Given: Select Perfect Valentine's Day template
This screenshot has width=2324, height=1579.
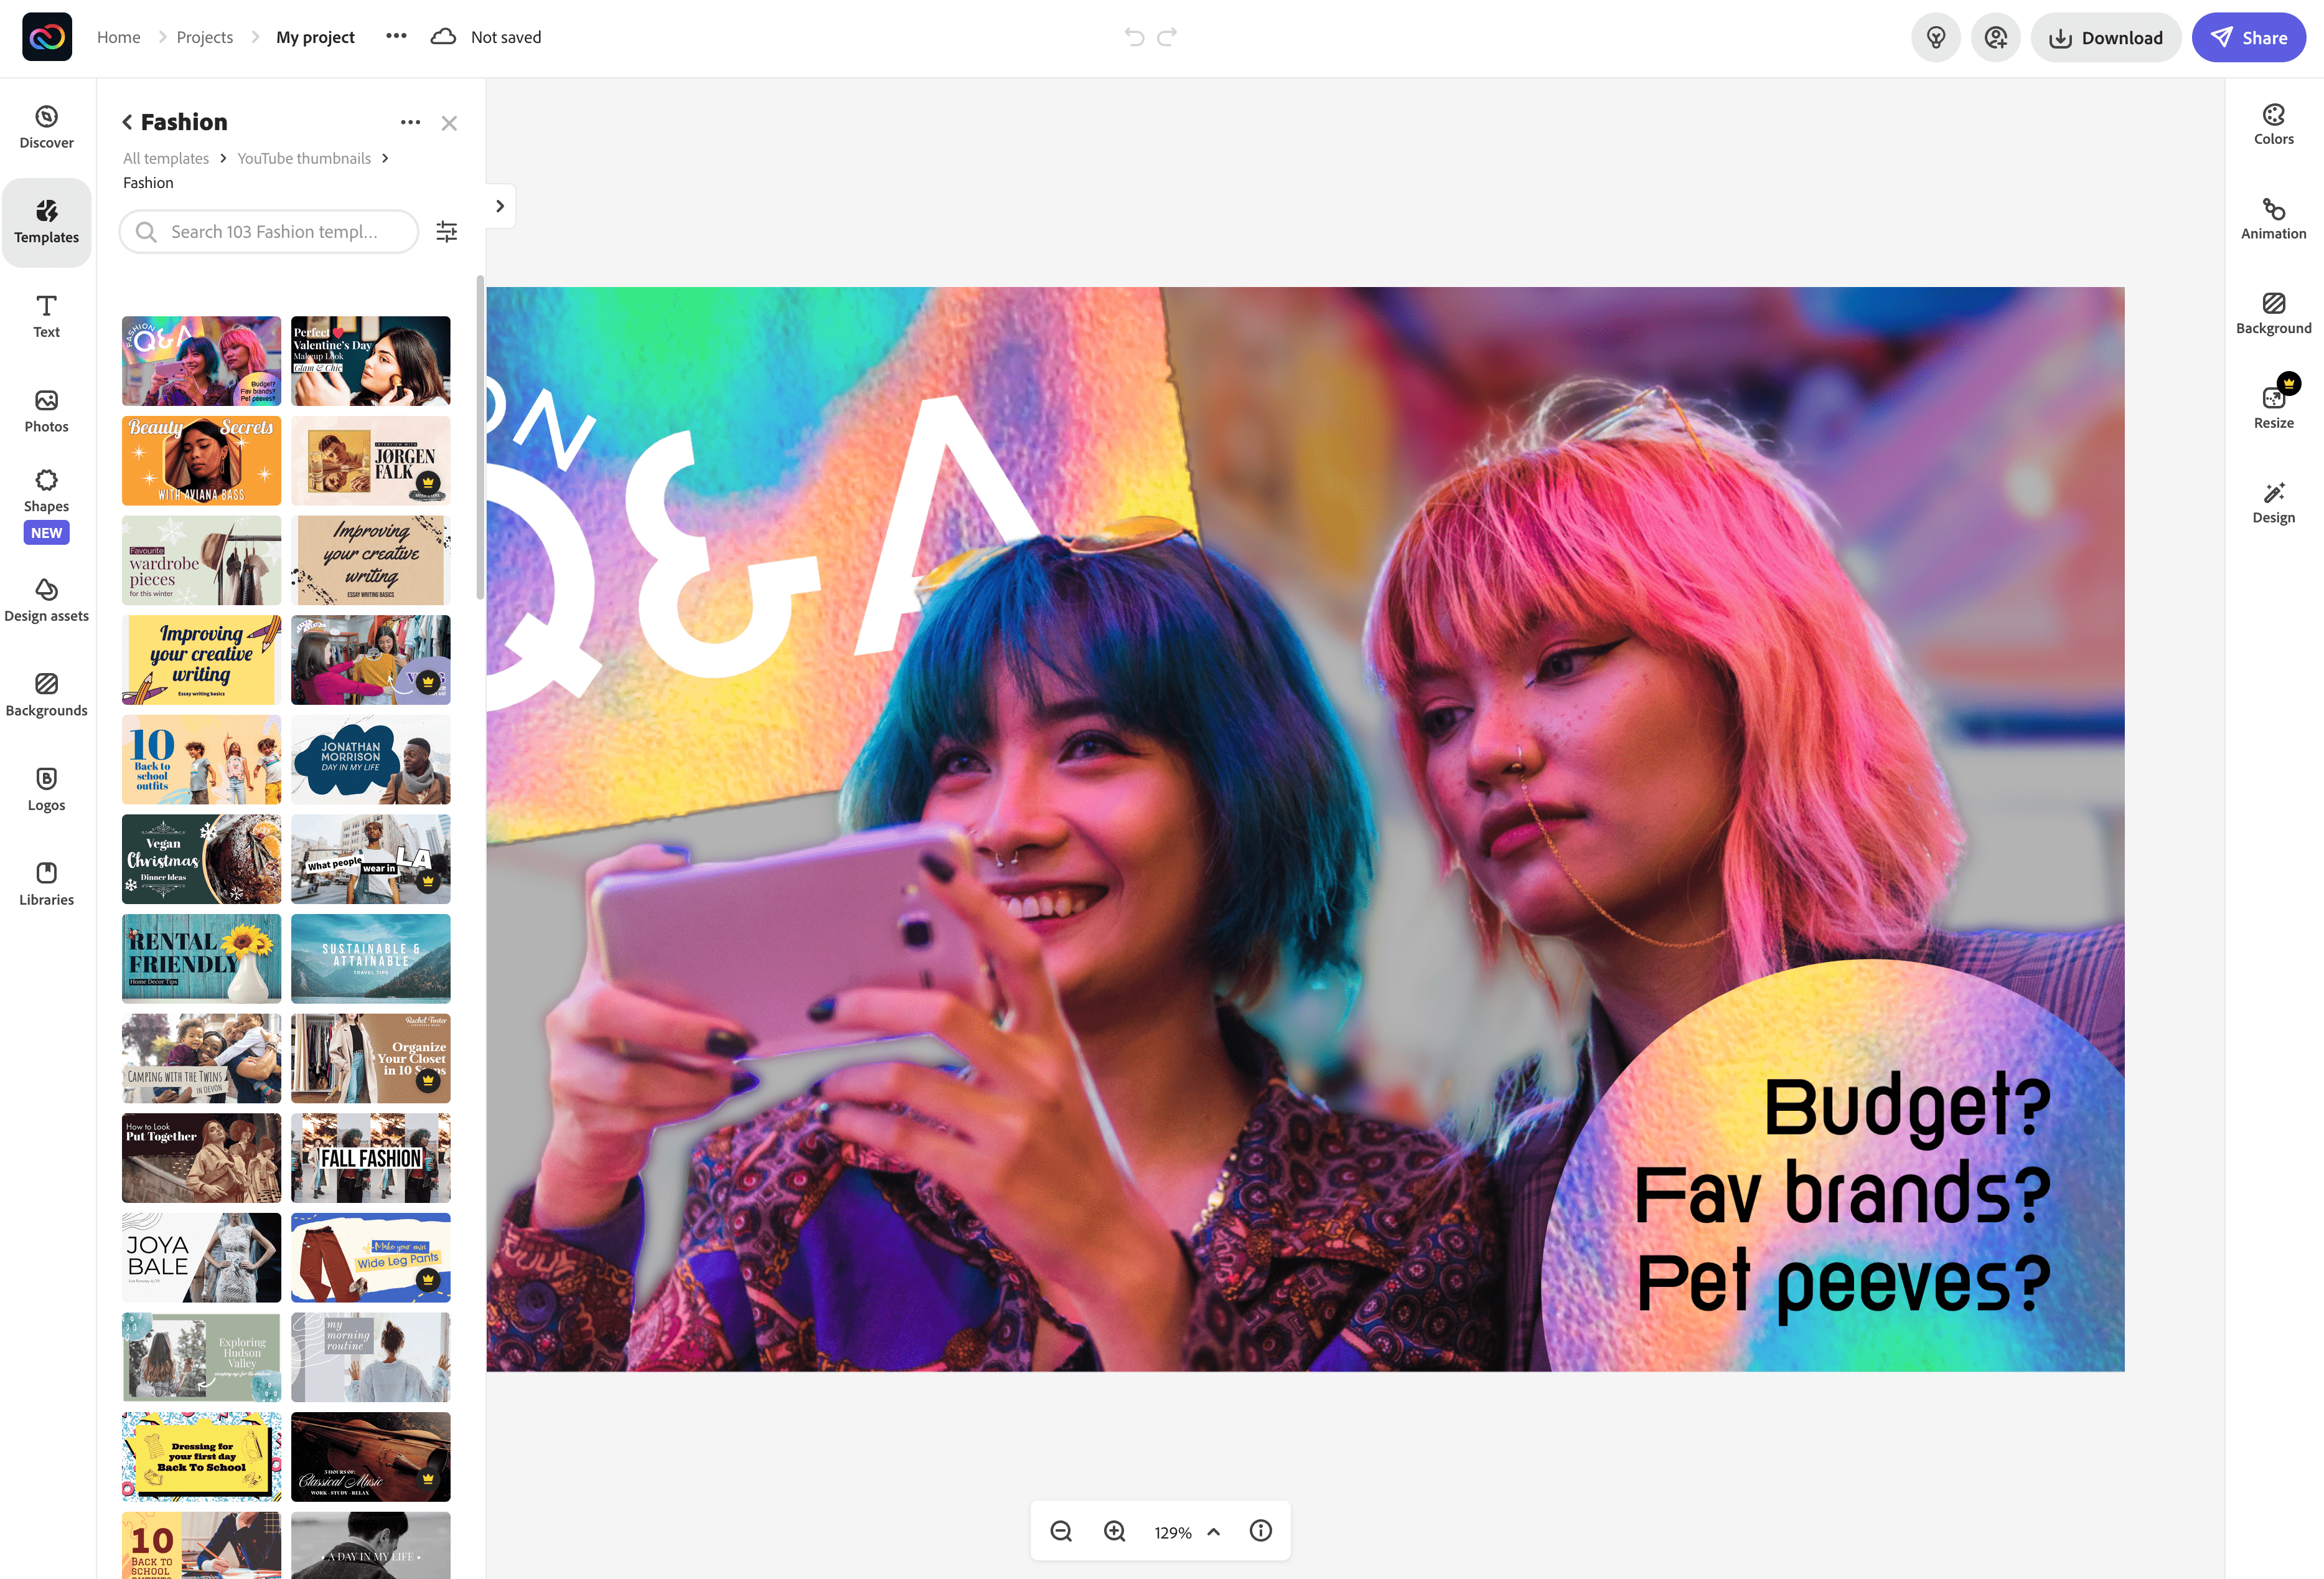Looking at the screenshot, I should [370, 361].
